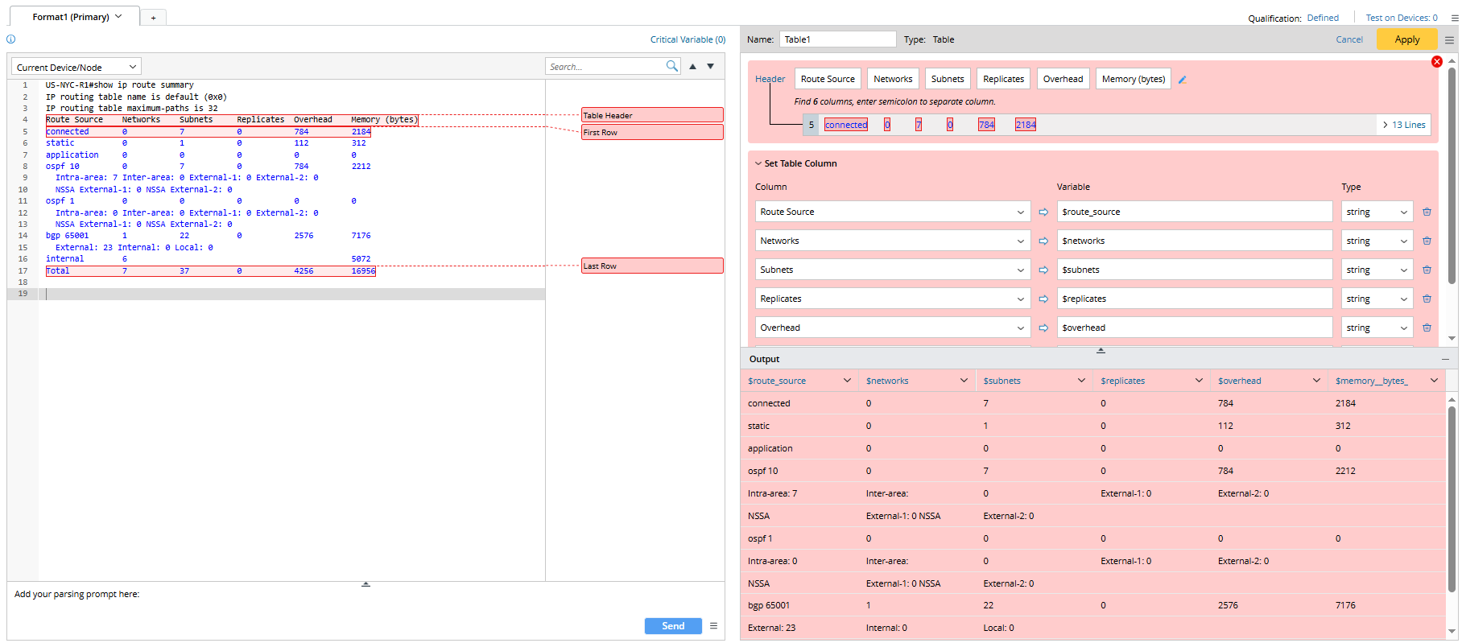This screenshot has width=1462, height=643.
Task: Open the Networks column dropdown
Action: pos(893,241)
